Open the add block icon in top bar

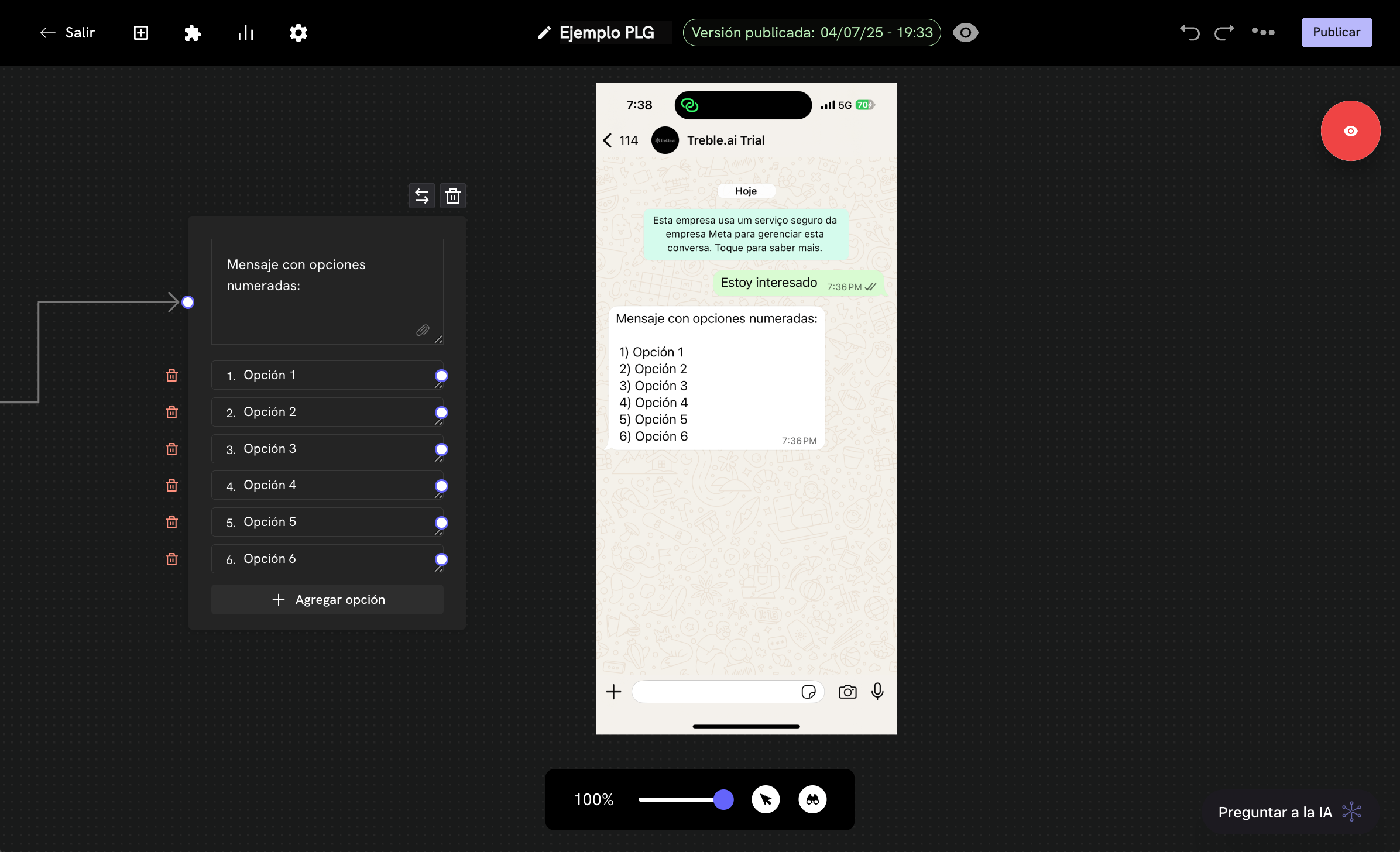point(141,33)
